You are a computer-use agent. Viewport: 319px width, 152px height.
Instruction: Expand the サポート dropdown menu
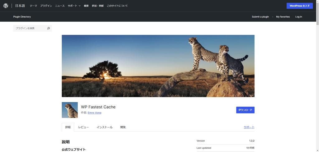74,6
